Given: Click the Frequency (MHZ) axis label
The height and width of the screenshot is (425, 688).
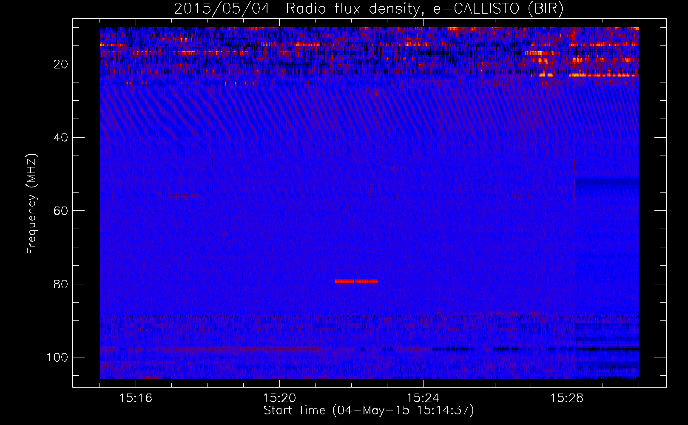Looking at the screenshot, I should (x=32, y=204).
